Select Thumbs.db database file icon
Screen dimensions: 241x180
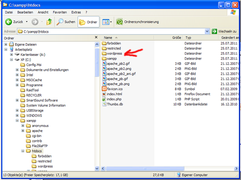click(x=104, y=104)
